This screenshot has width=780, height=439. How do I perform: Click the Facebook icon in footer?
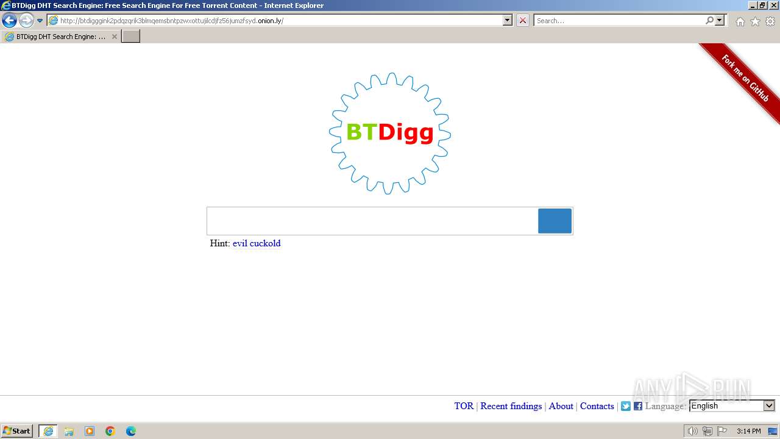pyautogui.click(x=638, y=406)
